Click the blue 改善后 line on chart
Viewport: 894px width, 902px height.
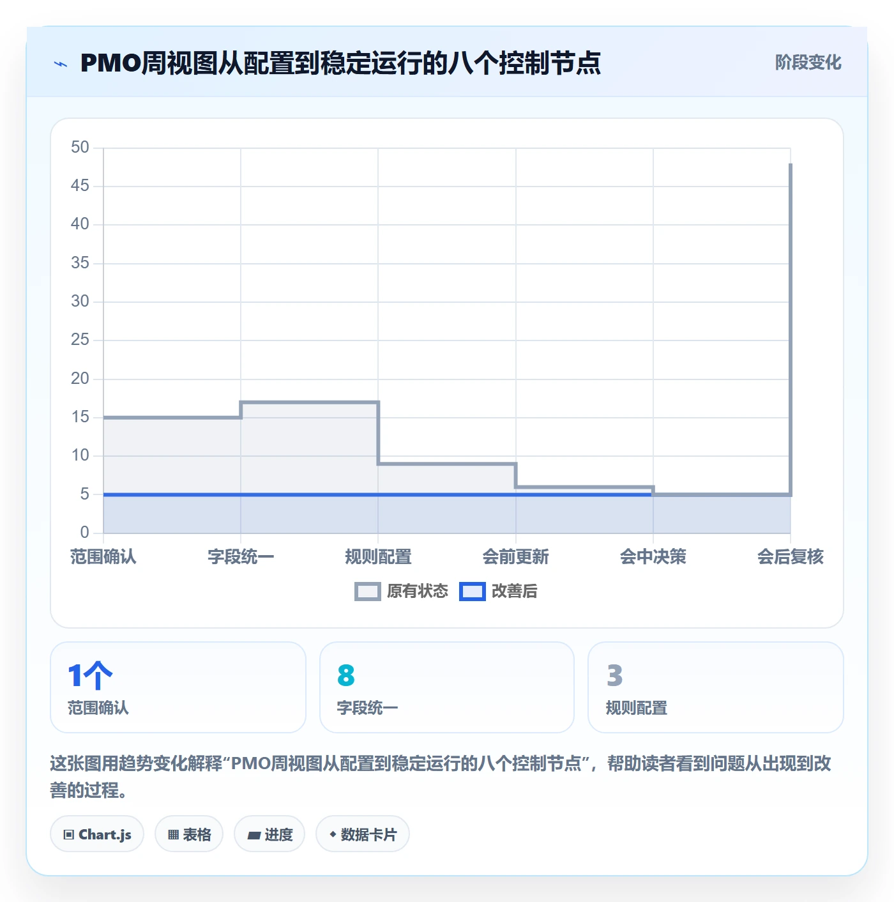point(378,494)
